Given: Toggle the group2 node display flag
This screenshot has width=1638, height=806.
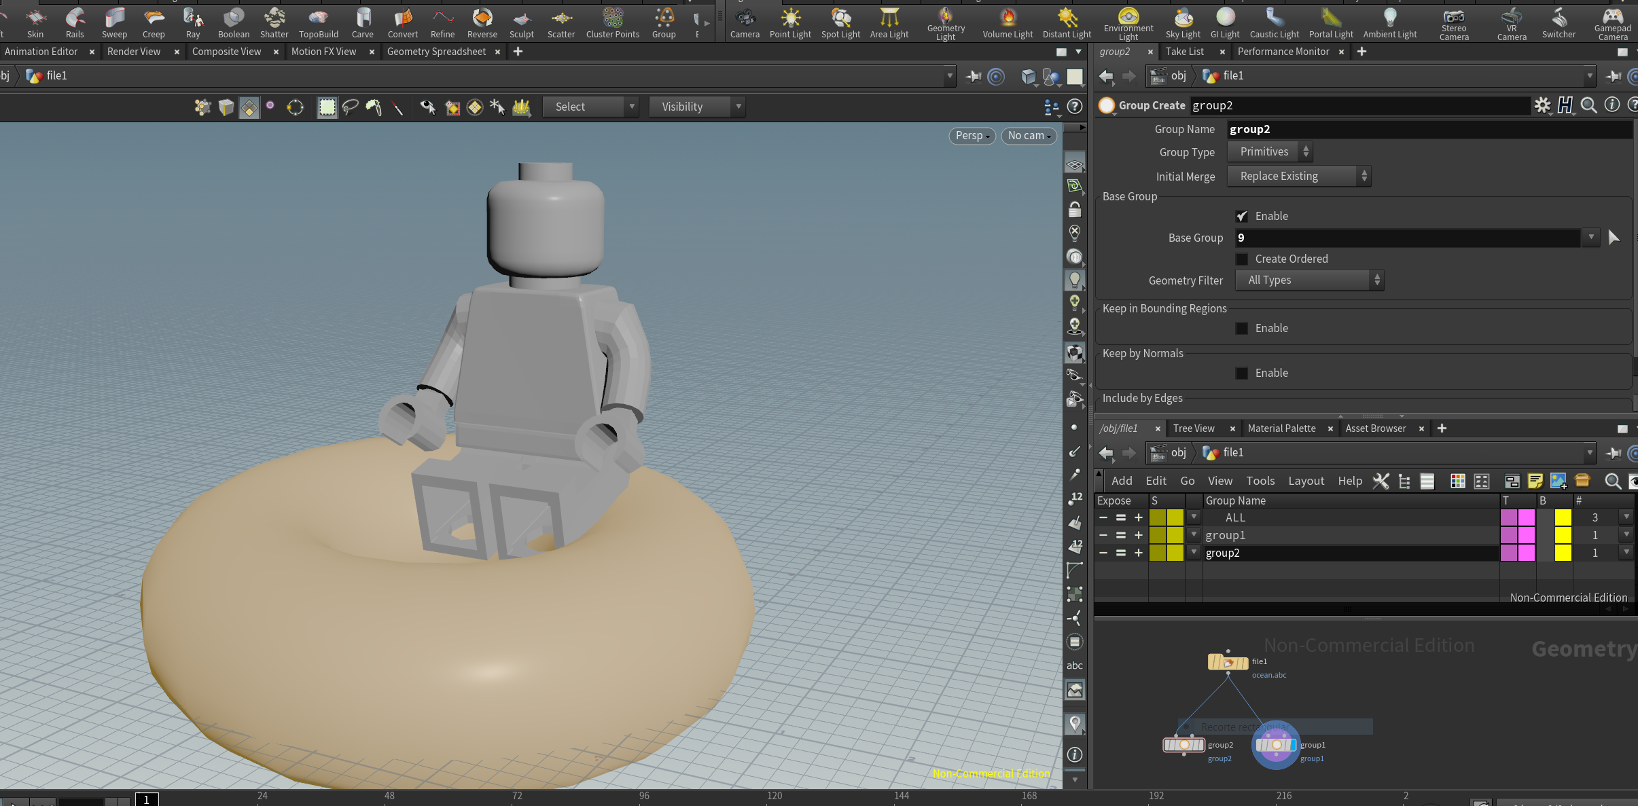Looking at the screenshot, I should click(1201, 745).
